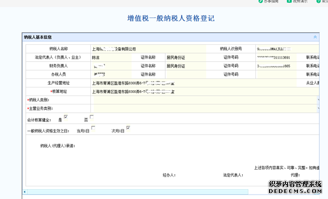This screenshot has height=199, width=328.
Task: Click the 核算地址 address input field
Action: pos(205,91)
